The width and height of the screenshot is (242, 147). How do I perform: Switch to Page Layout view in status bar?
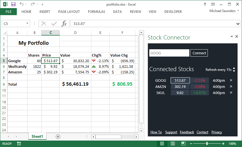173,144
